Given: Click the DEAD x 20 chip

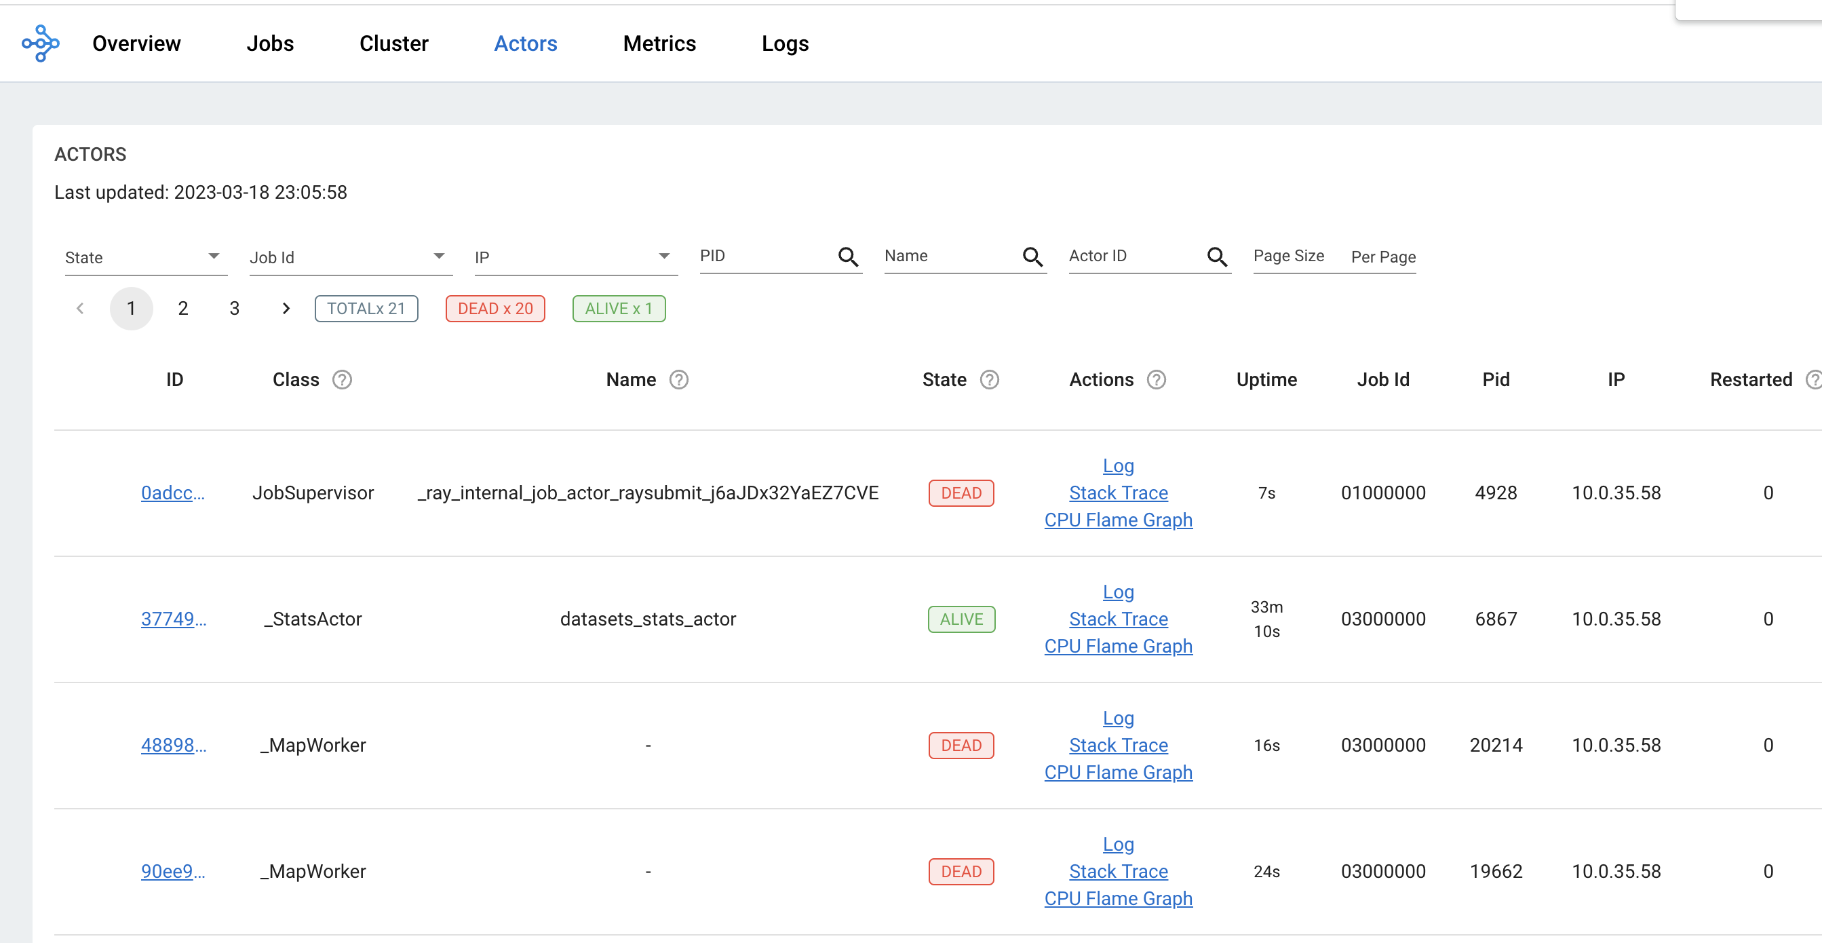Looking at the screenshot, I should point(495,309).
